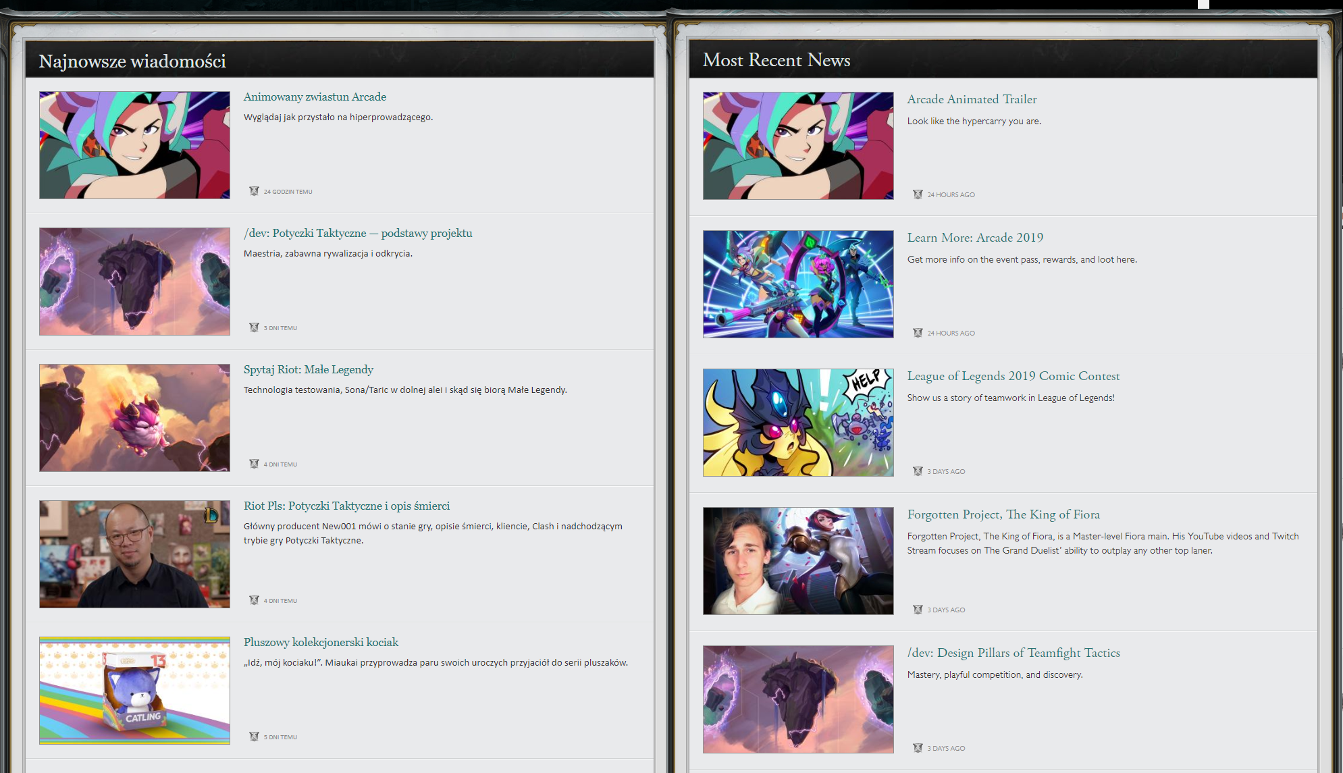
Task: Click the Arcade 2019 event artwork thumbnail
Action: pyautogui.click(x=798, y=284)
